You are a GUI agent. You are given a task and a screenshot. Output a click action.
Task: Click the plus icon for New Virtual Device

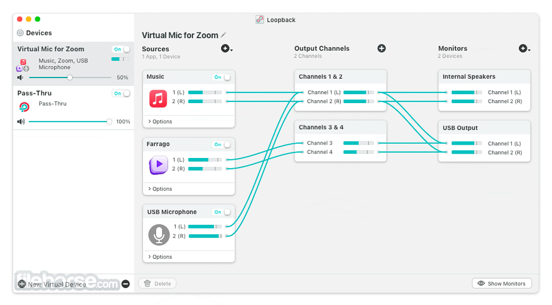(x=22, y=284)
